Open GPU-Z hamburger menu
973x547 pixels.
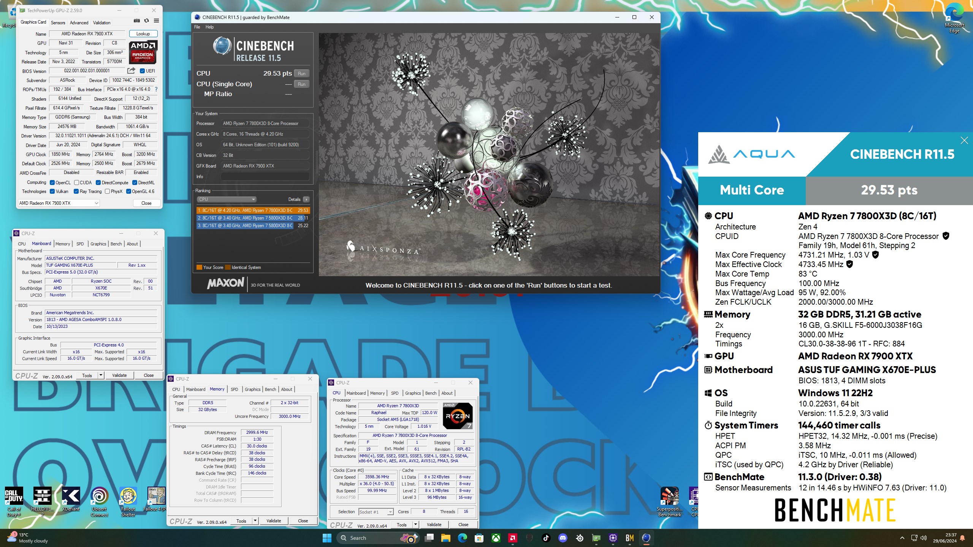[156, 21]
